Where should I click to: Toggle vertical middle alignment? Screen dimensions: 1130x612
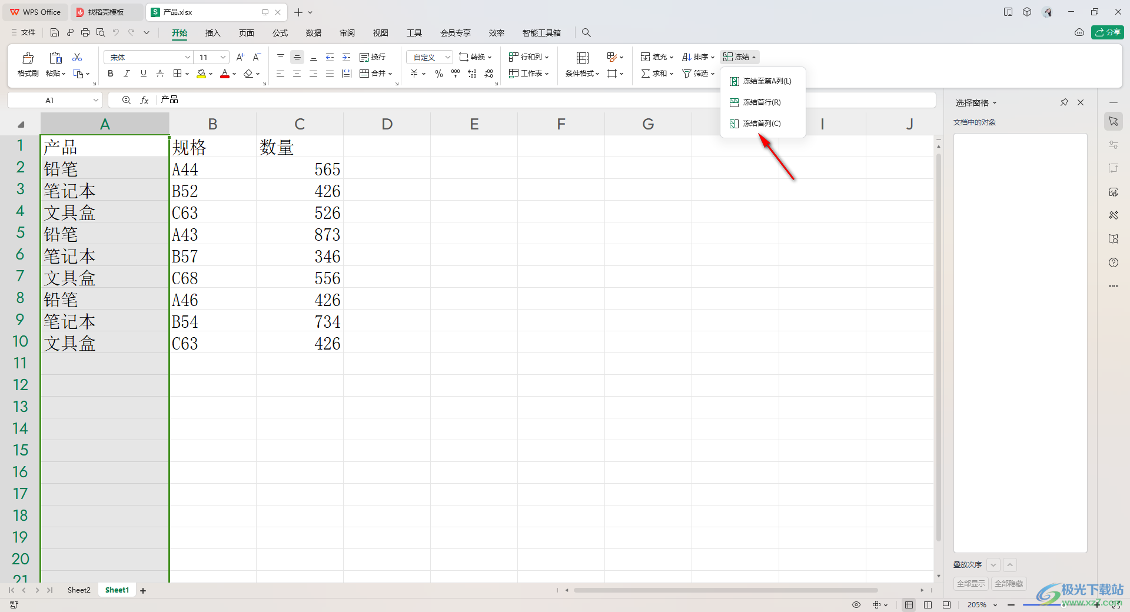(297, 57)
